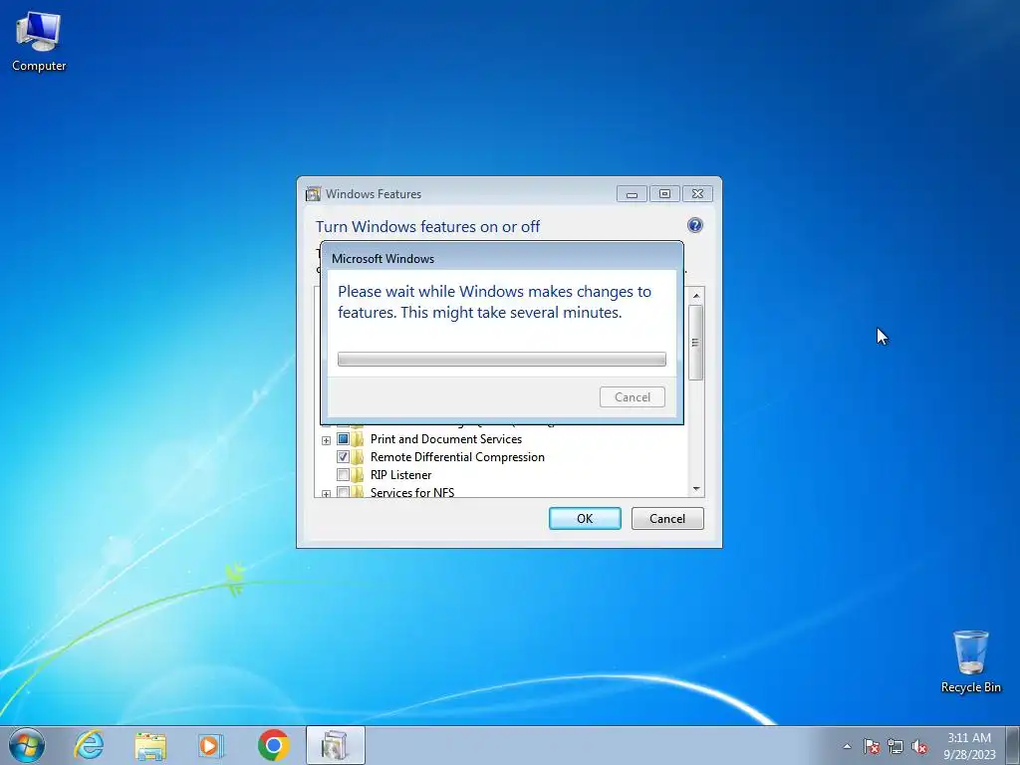Viewport: 1020px width, 765px height.
Task: Open the clock showing 3:11 AM
Action: click(969, 745)
